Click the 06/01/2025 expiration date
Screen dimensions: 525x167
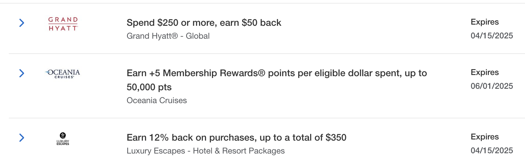[x=491, y=86]
